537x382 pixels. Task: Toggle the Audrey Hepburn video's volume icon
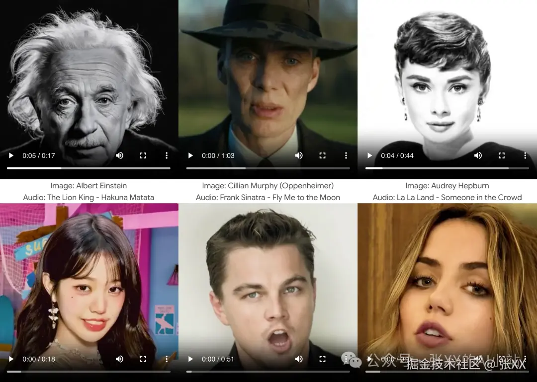click(x=478, y=155)
